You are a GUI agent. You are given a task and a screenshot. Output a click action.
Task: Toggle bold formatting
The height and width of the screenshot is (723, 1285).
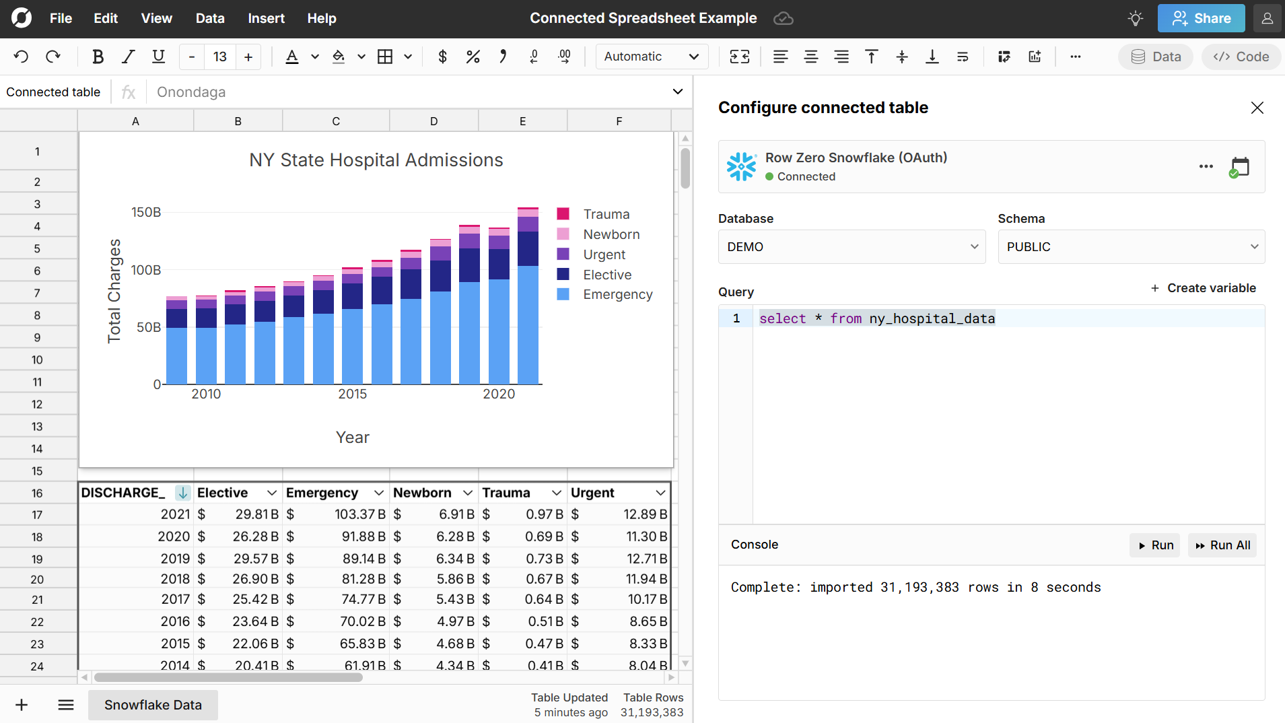point(98,57)
